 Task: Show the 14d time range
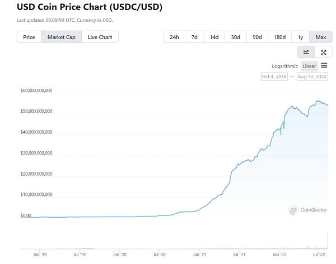[x=214, y=37]
